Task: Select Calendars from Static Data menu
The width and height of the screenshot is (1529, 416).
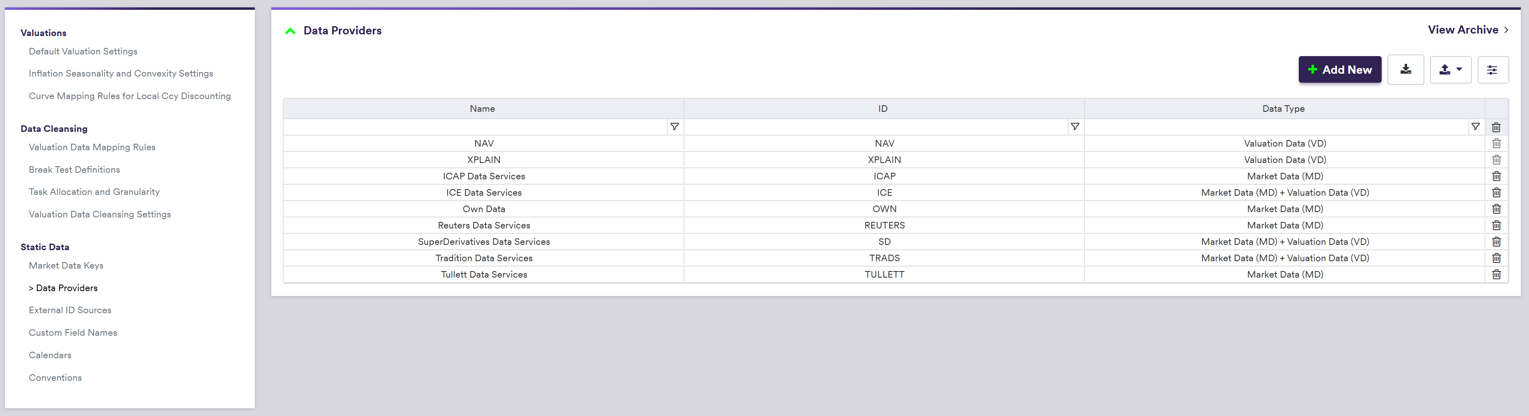Action: coord(50,355)
